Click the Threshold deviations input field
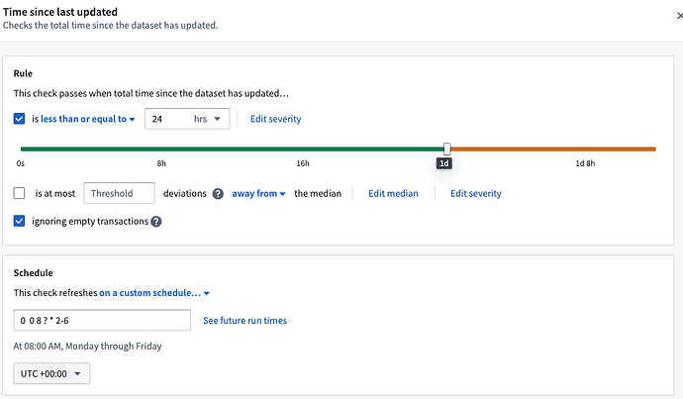 [x=120, y=194]
